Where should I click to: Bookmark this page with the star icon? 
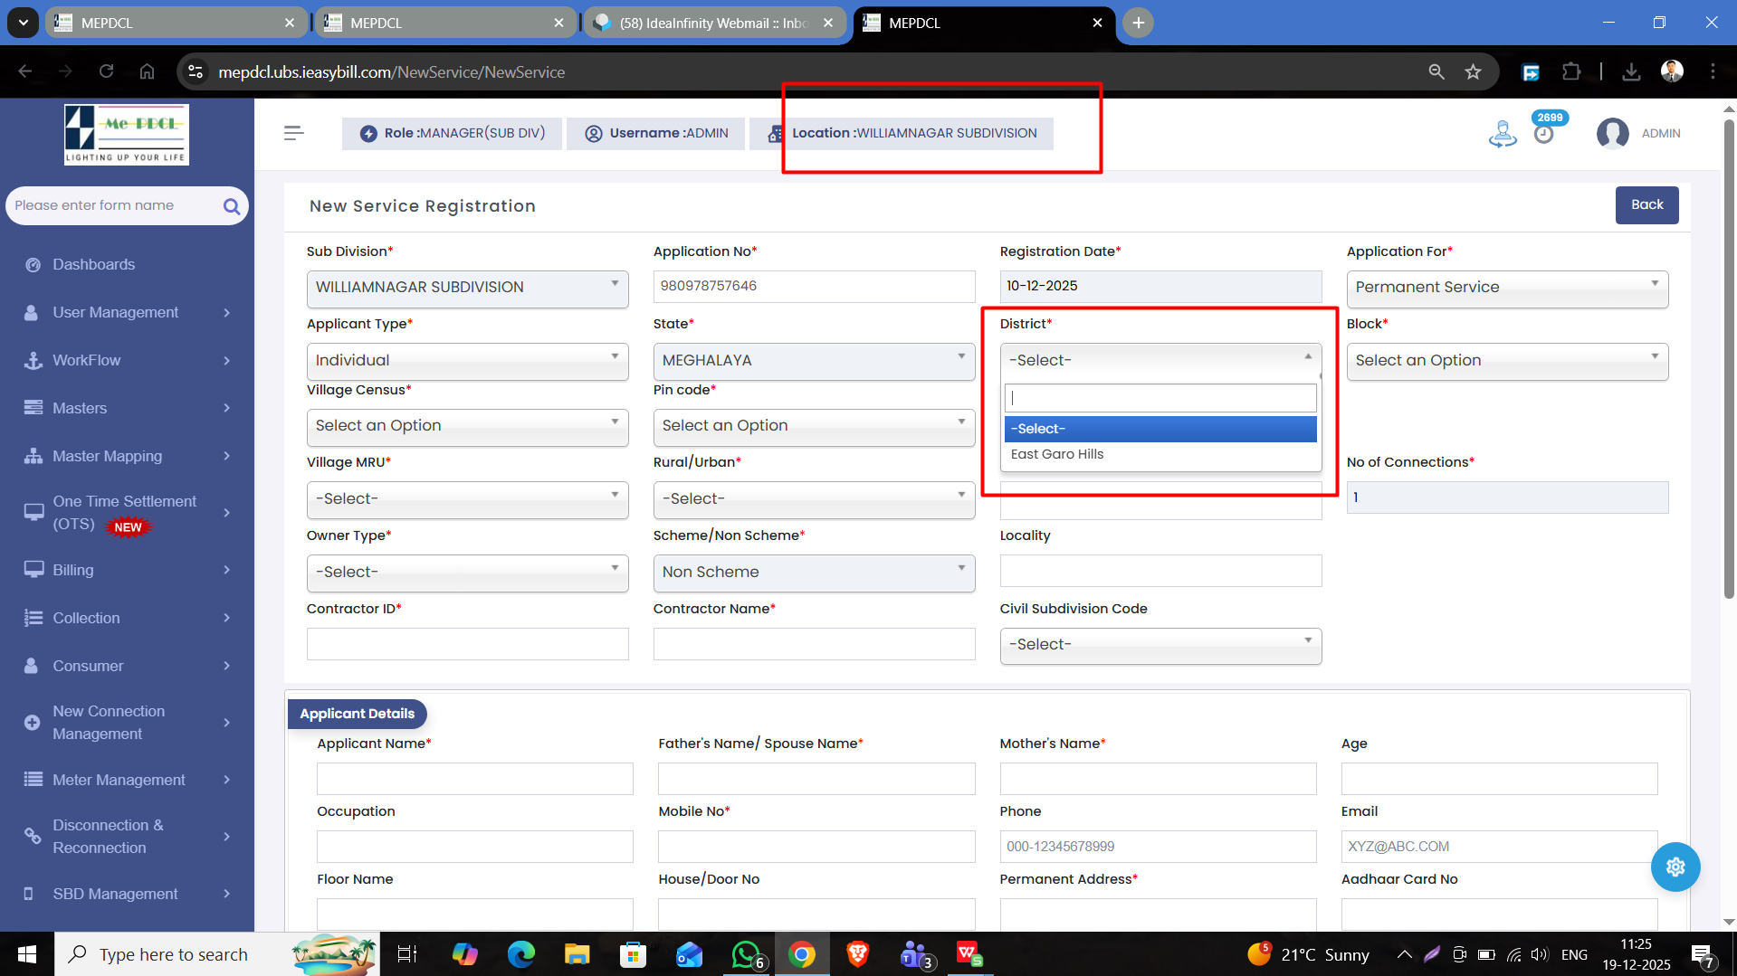click(1473, 72)
